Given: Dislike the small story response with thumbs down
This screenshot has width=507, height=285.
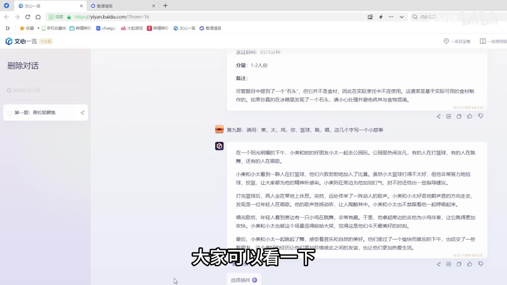Looking at the screenshot, I should (480, 264).
